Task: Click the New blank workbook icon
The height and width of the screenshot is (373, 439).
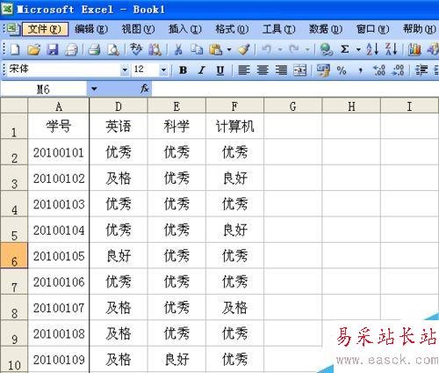Action: (x=15, y=49)
